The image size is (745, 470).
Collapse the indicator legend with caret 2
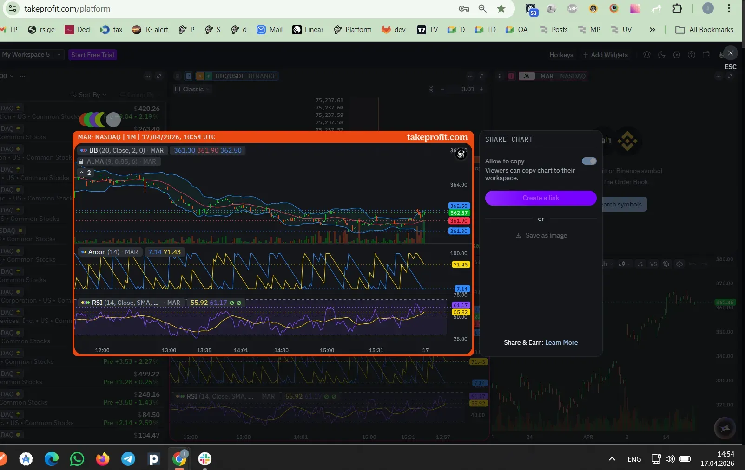[x=85, y=173]
